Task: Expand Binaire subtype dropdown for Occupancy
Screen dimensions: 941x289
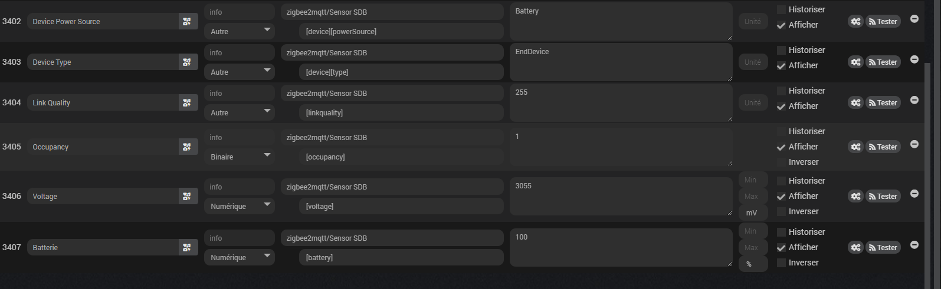Action: 239,157
